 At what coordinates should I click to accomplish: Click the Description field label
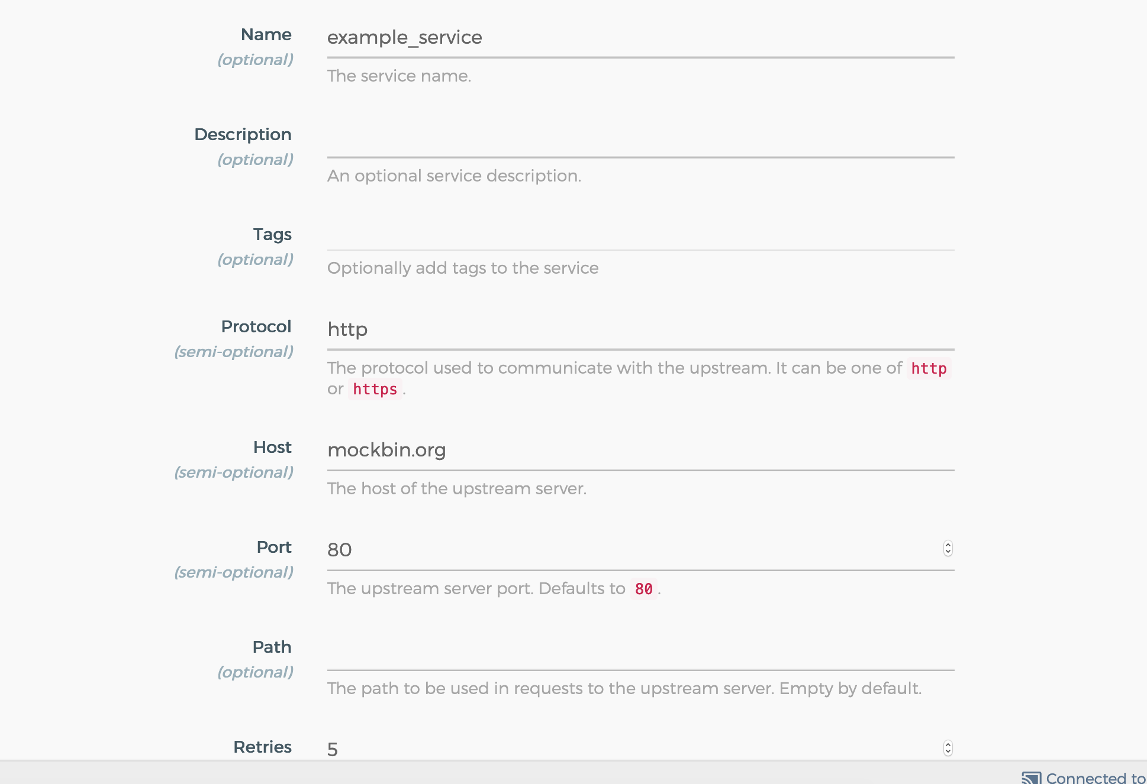coord(243,135)
